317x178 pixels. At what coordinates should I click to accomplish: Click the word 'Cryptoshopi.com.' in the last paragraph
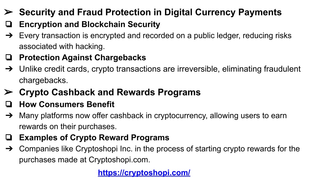coord(119,160)
